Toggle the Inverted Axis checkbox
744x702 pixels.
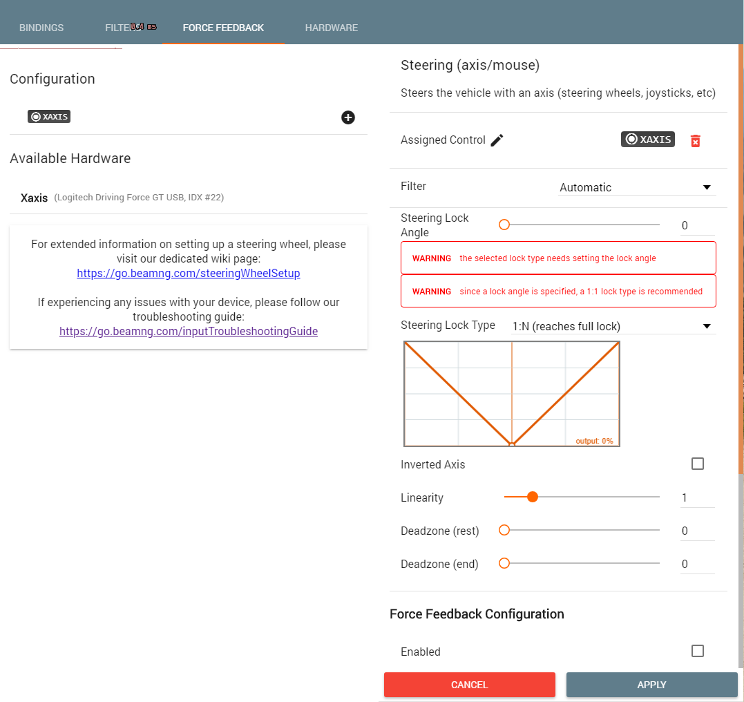(x=698, y=464)
